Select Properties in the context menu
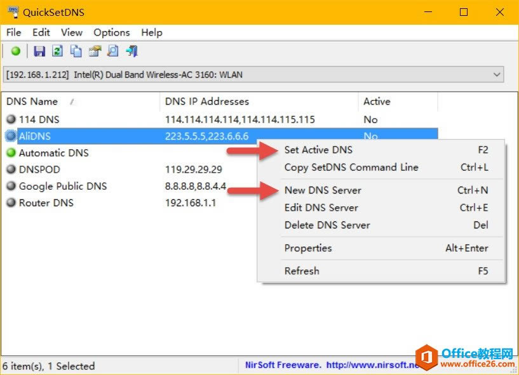Screen dimensions: 519x375 coord(381,248)
